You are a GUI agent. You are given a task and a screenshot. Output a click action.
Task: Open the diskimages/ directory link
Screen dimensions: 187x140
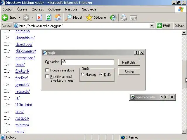[26, 51]
